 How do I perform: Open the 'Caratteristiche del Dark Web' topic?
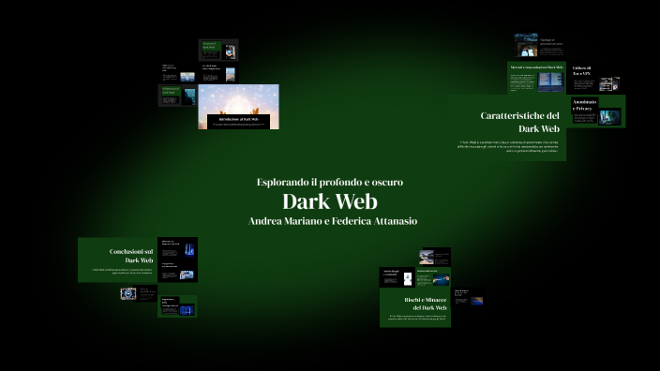tap(507, 127)
